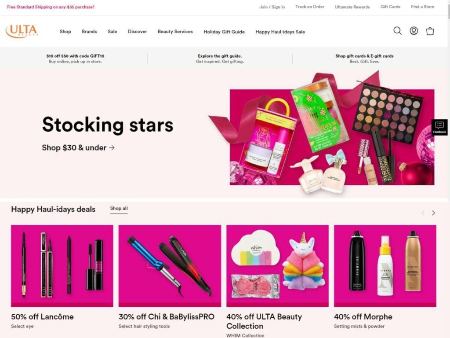Image resolution: width=450 pixels, height=338 pixels.
Task: Select the 40% off Morphe thumbnail
Action: pyautogui.click(x=385, y=266)
